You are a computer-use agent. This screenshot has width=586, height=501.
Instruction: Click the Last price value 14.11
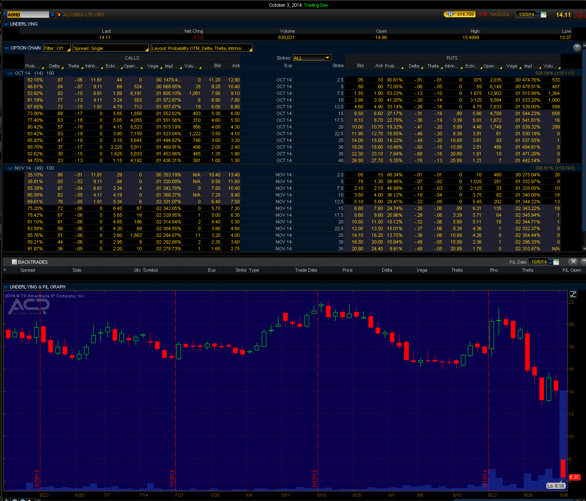(x=105, y=37)
